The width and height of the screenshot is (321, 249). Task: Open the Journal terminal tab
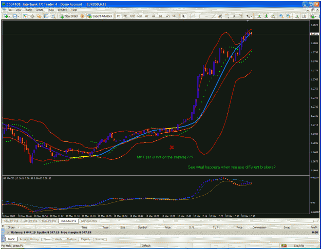click(100, 239)
